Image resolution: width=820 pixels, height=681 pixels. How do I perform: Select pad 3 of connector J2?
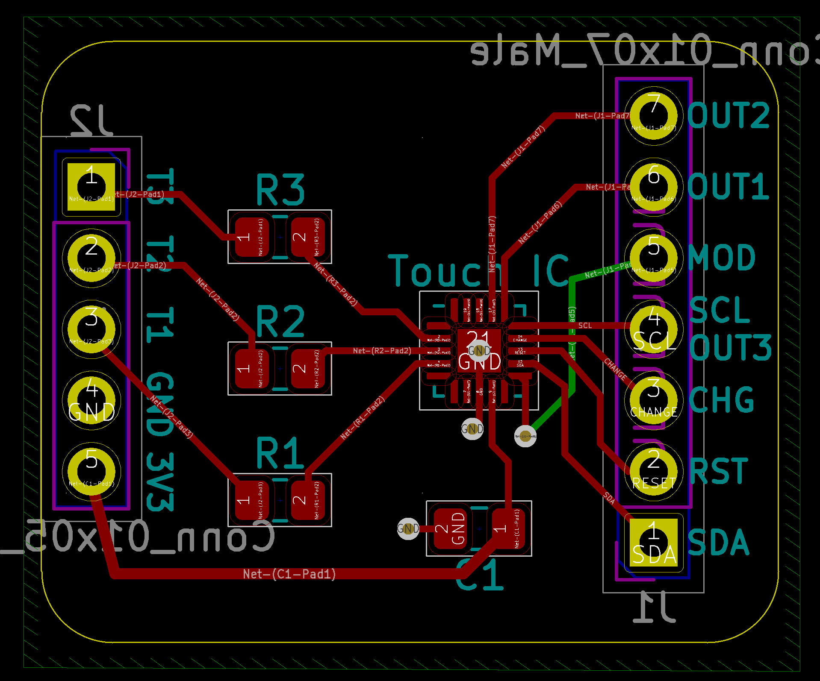(x=91, y=329)
